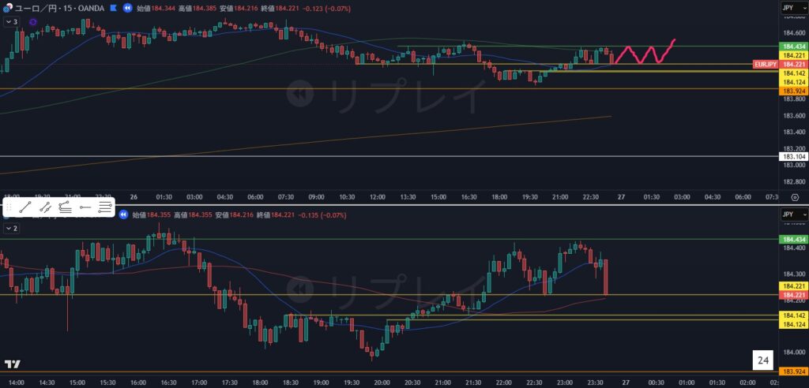
Task: Collapse the lower chart's 2-indicator legend
Action: 11,228
